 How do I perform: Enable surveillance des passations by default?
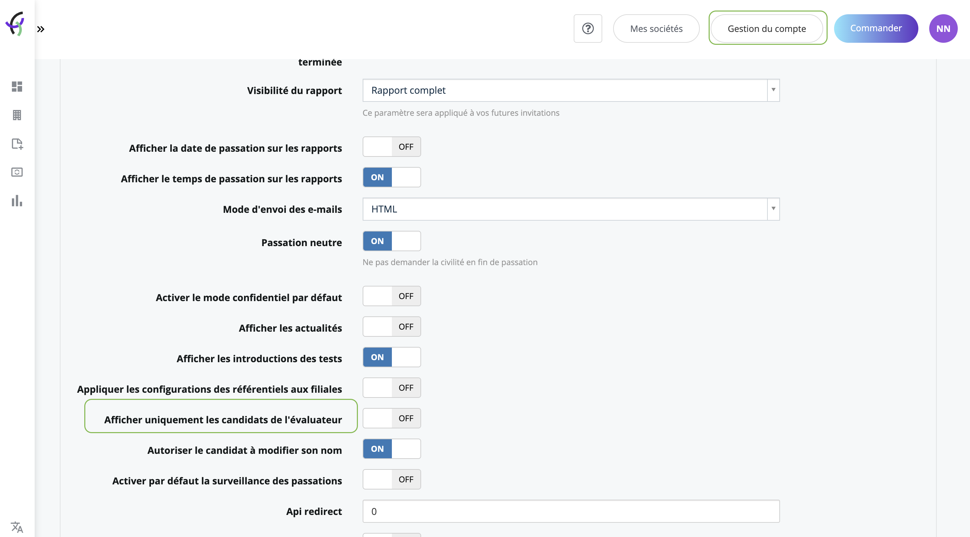click(x=392, y=479)
